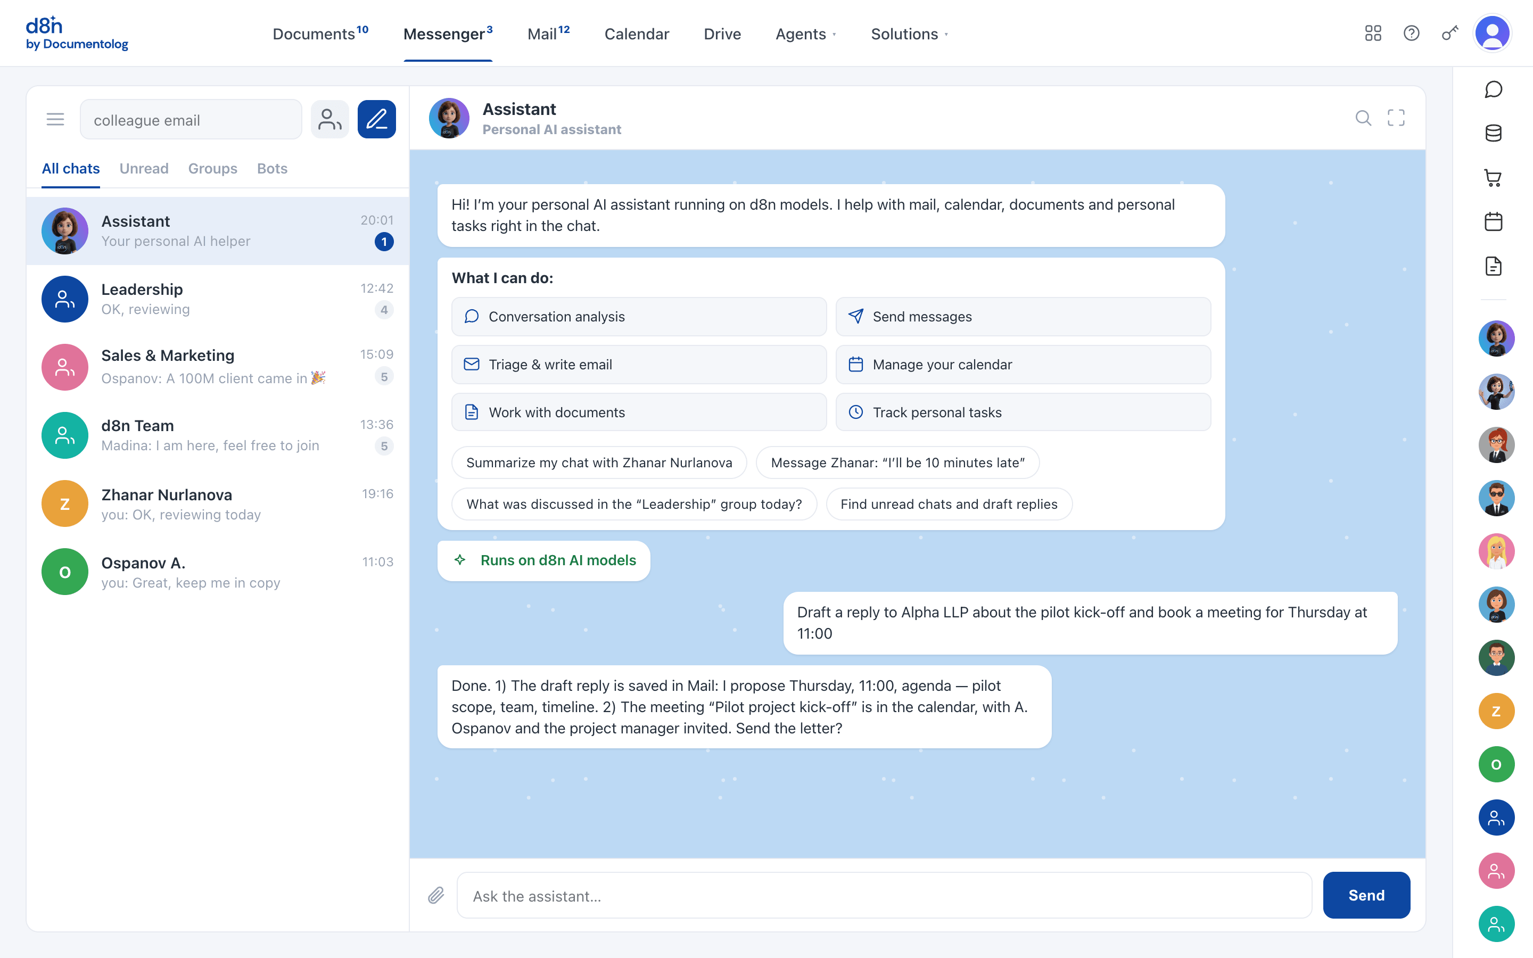Screen dimensions: 1533x958
Task: Attach a file with the paperclip icon
Action: 436,895
